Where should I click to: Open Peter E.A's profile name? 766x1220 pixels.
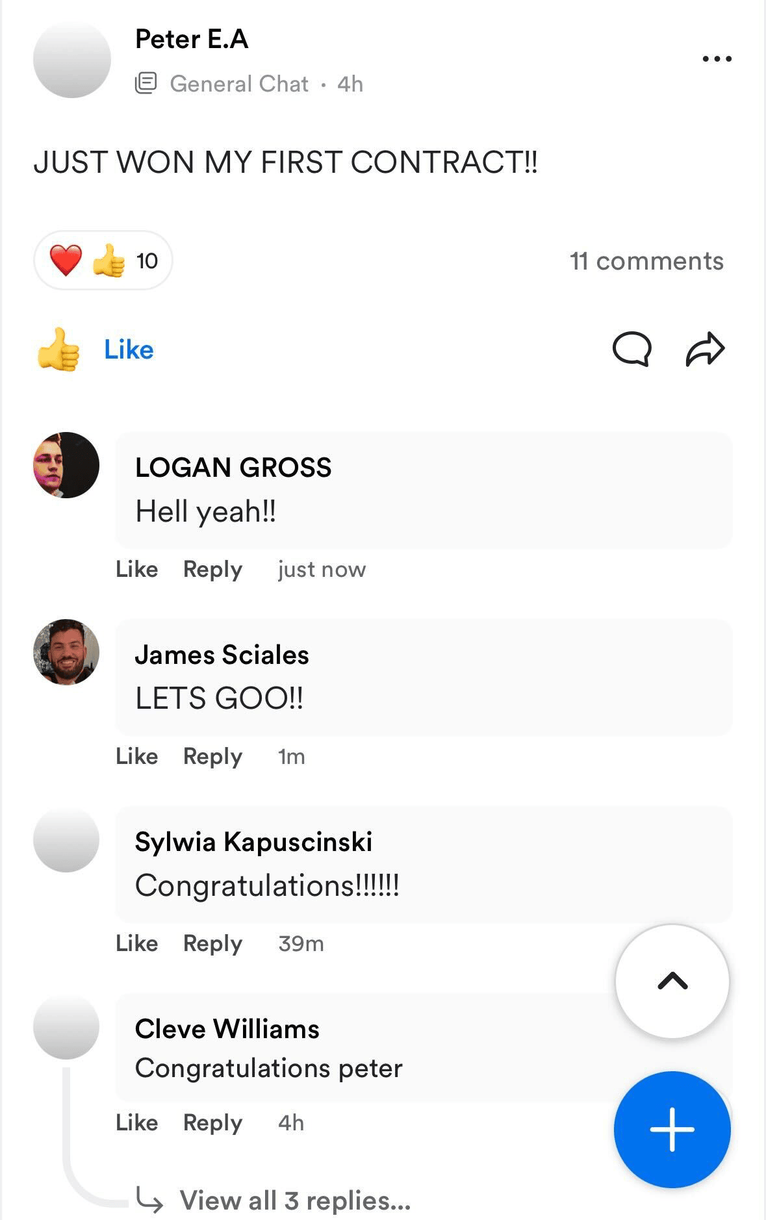pyautogui.click(x=192, y=39)
